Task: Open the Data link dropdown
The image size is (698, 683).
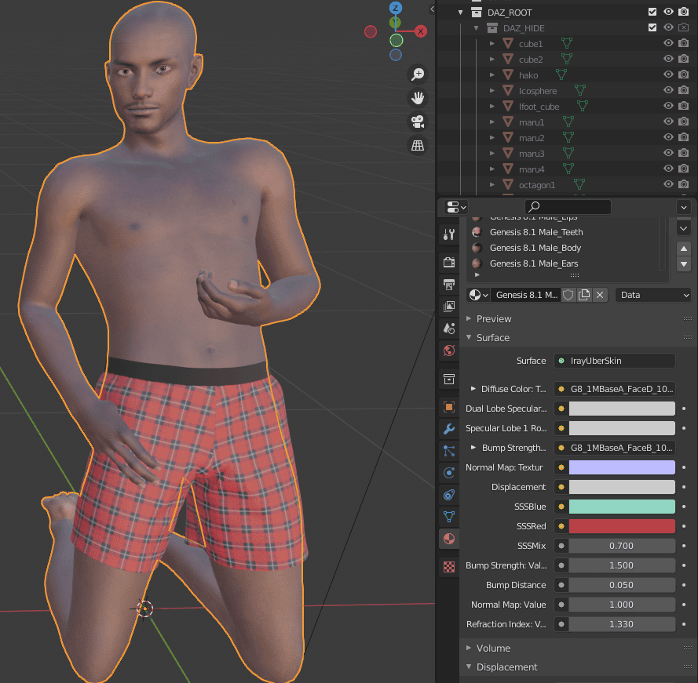Action: [654, 294]
